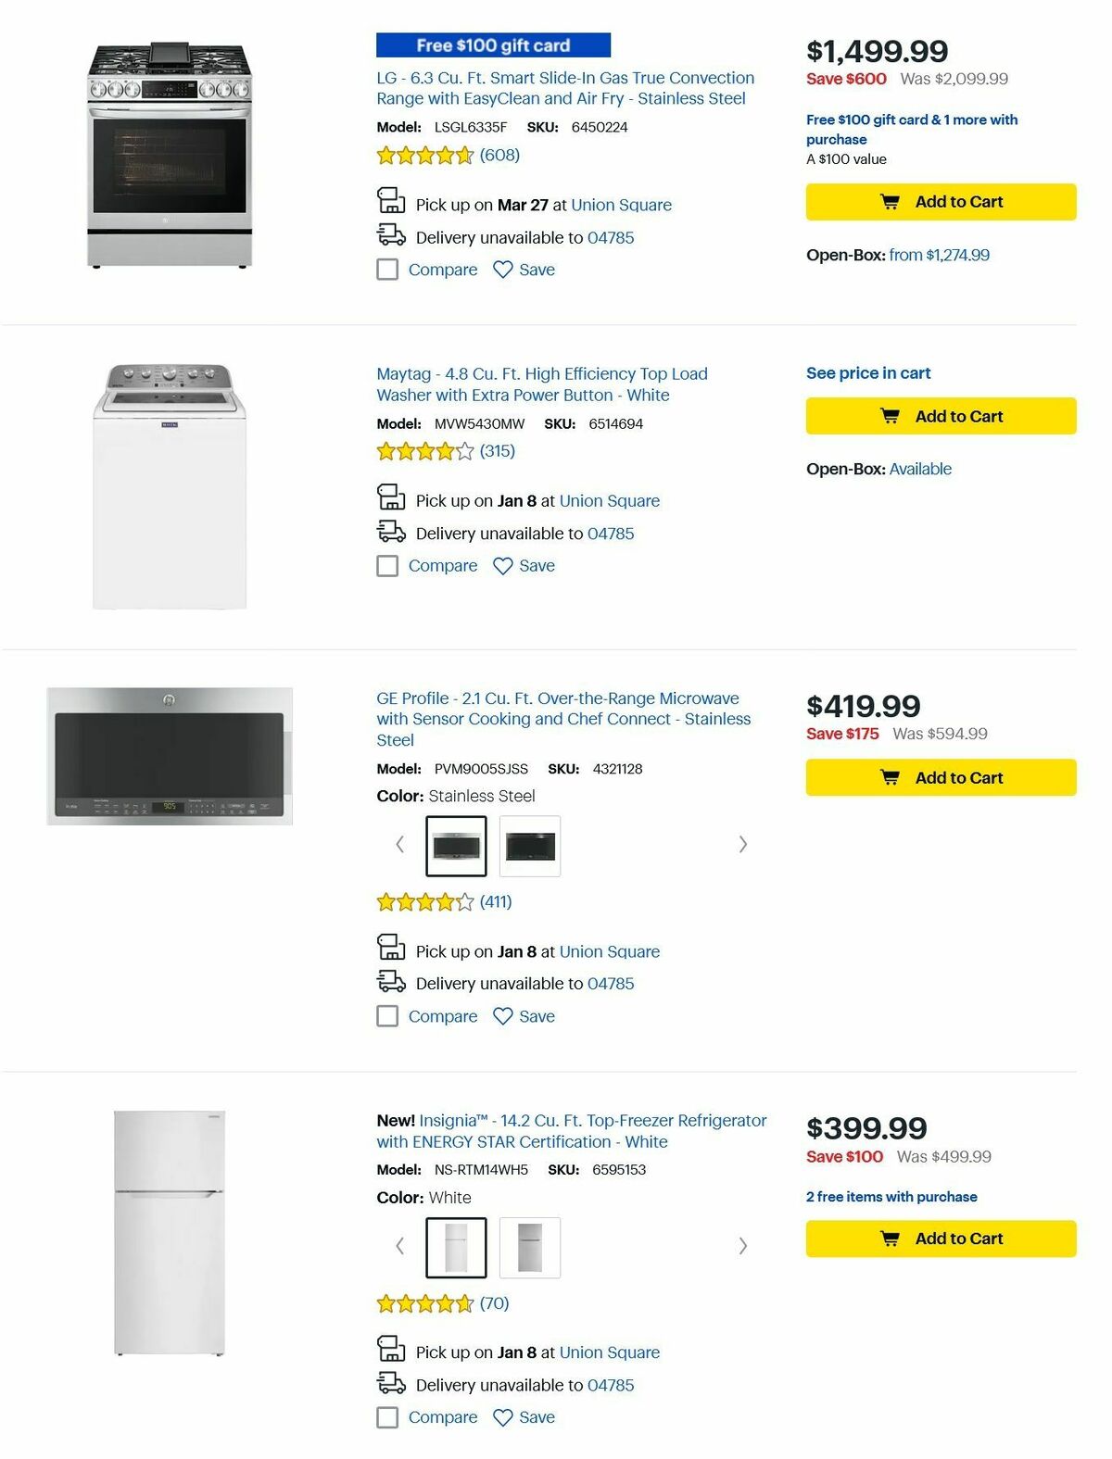Click the star rating icons for the Maytag washer
1112x1459 pixels.
(425, 451)
